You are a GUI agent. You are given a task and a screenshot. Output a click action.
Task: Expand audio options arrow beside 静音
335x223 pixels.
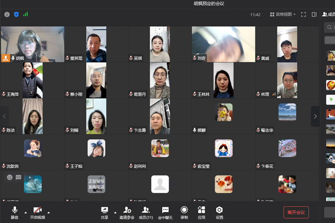click(x=25, y=213)
